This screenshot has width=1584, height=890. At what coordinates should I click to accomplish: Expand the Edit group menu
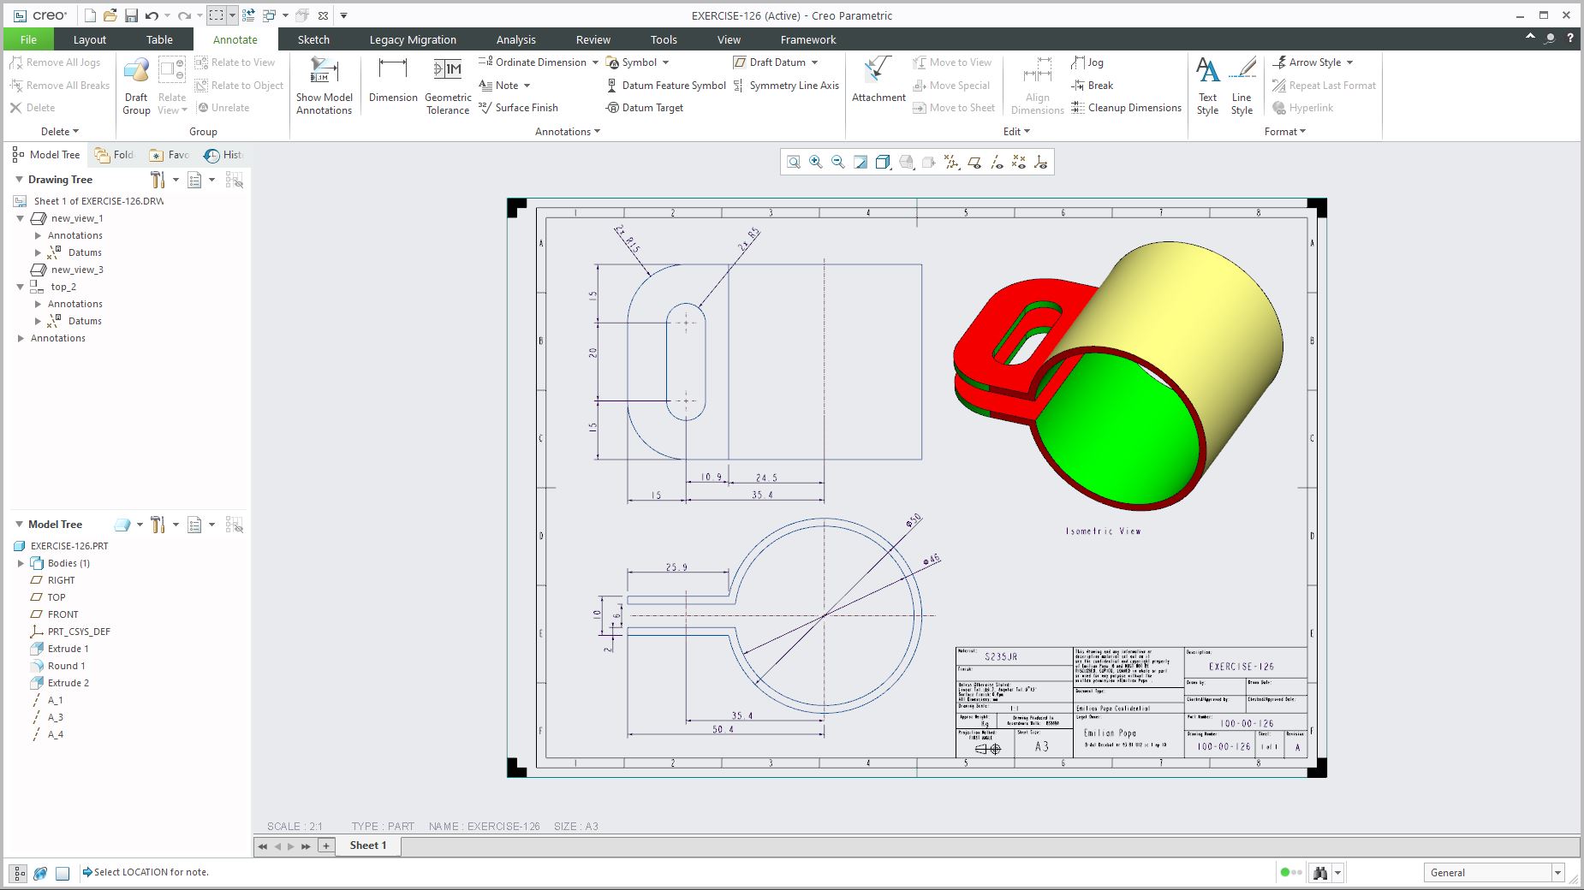tap(1016, 132)
